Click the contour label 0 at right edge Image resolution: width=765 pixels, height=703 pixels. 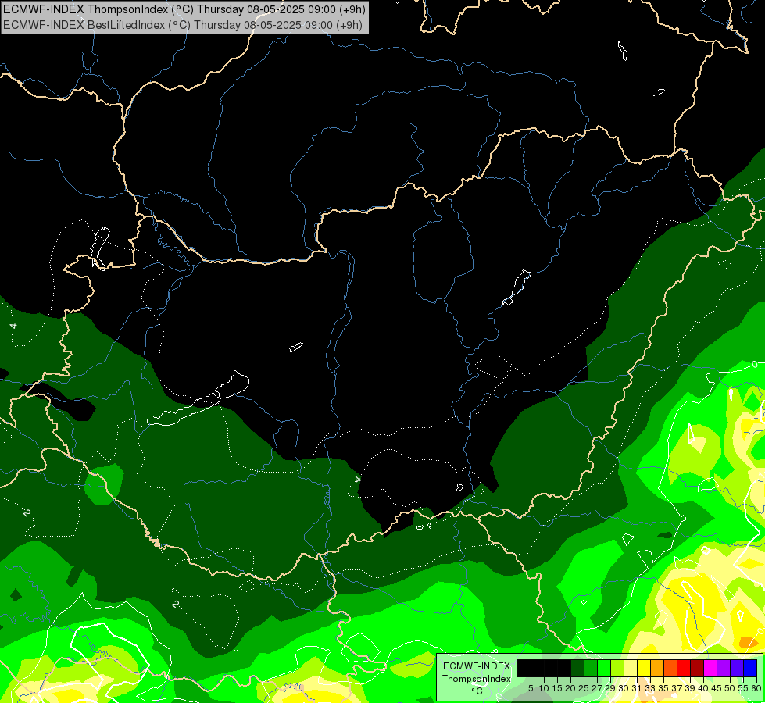click(x=755, y=365)
